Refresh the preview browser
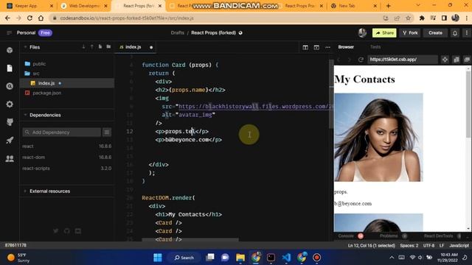Image resolution: width=472 pixels, height=265 pixels. (361, 60)
